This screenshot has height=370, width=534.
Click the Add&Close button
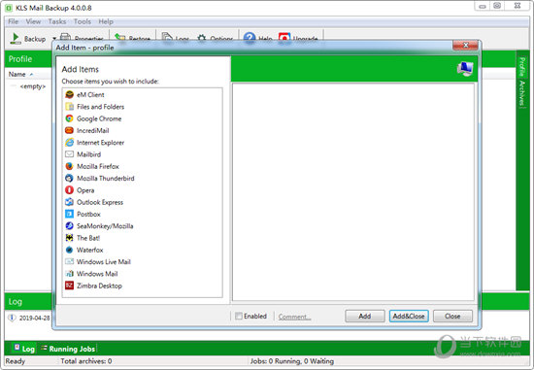[x=409, y=316]
